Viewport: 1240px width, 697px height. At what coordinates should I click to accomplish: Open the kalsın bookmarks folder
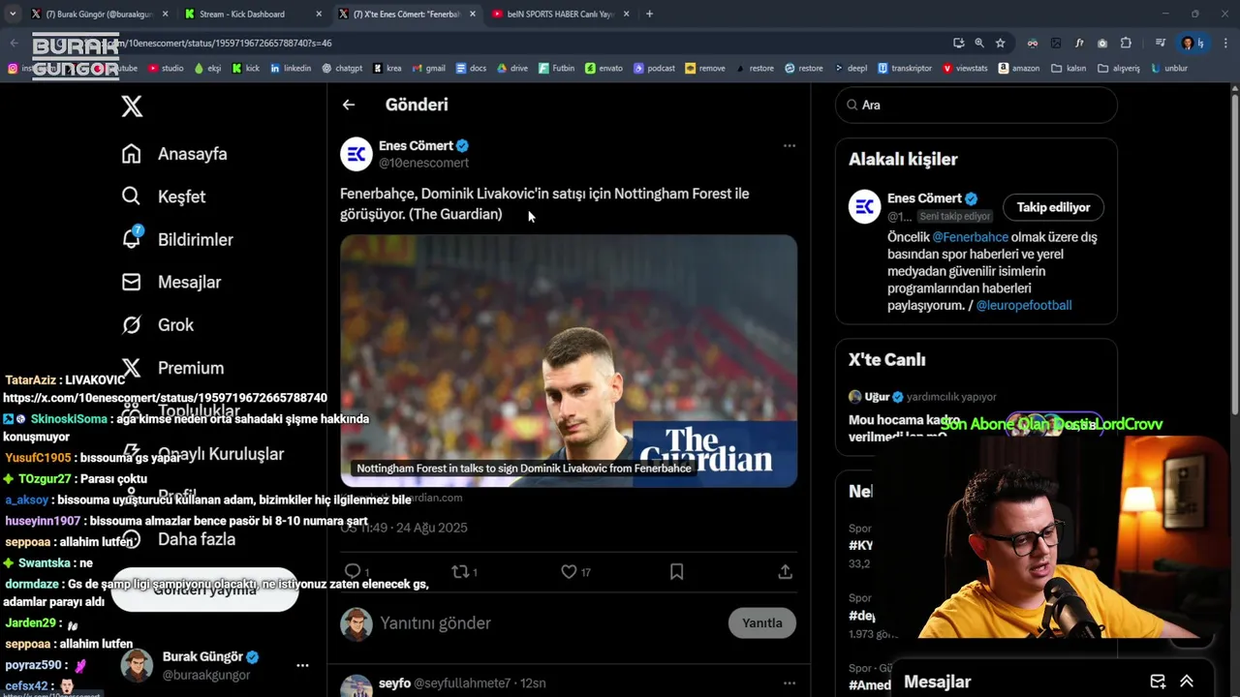tap(1069, 69)
